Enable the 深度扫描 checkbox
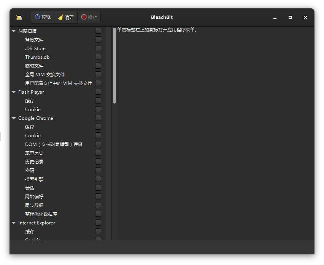The image size is (324, 265). (98, 31)
